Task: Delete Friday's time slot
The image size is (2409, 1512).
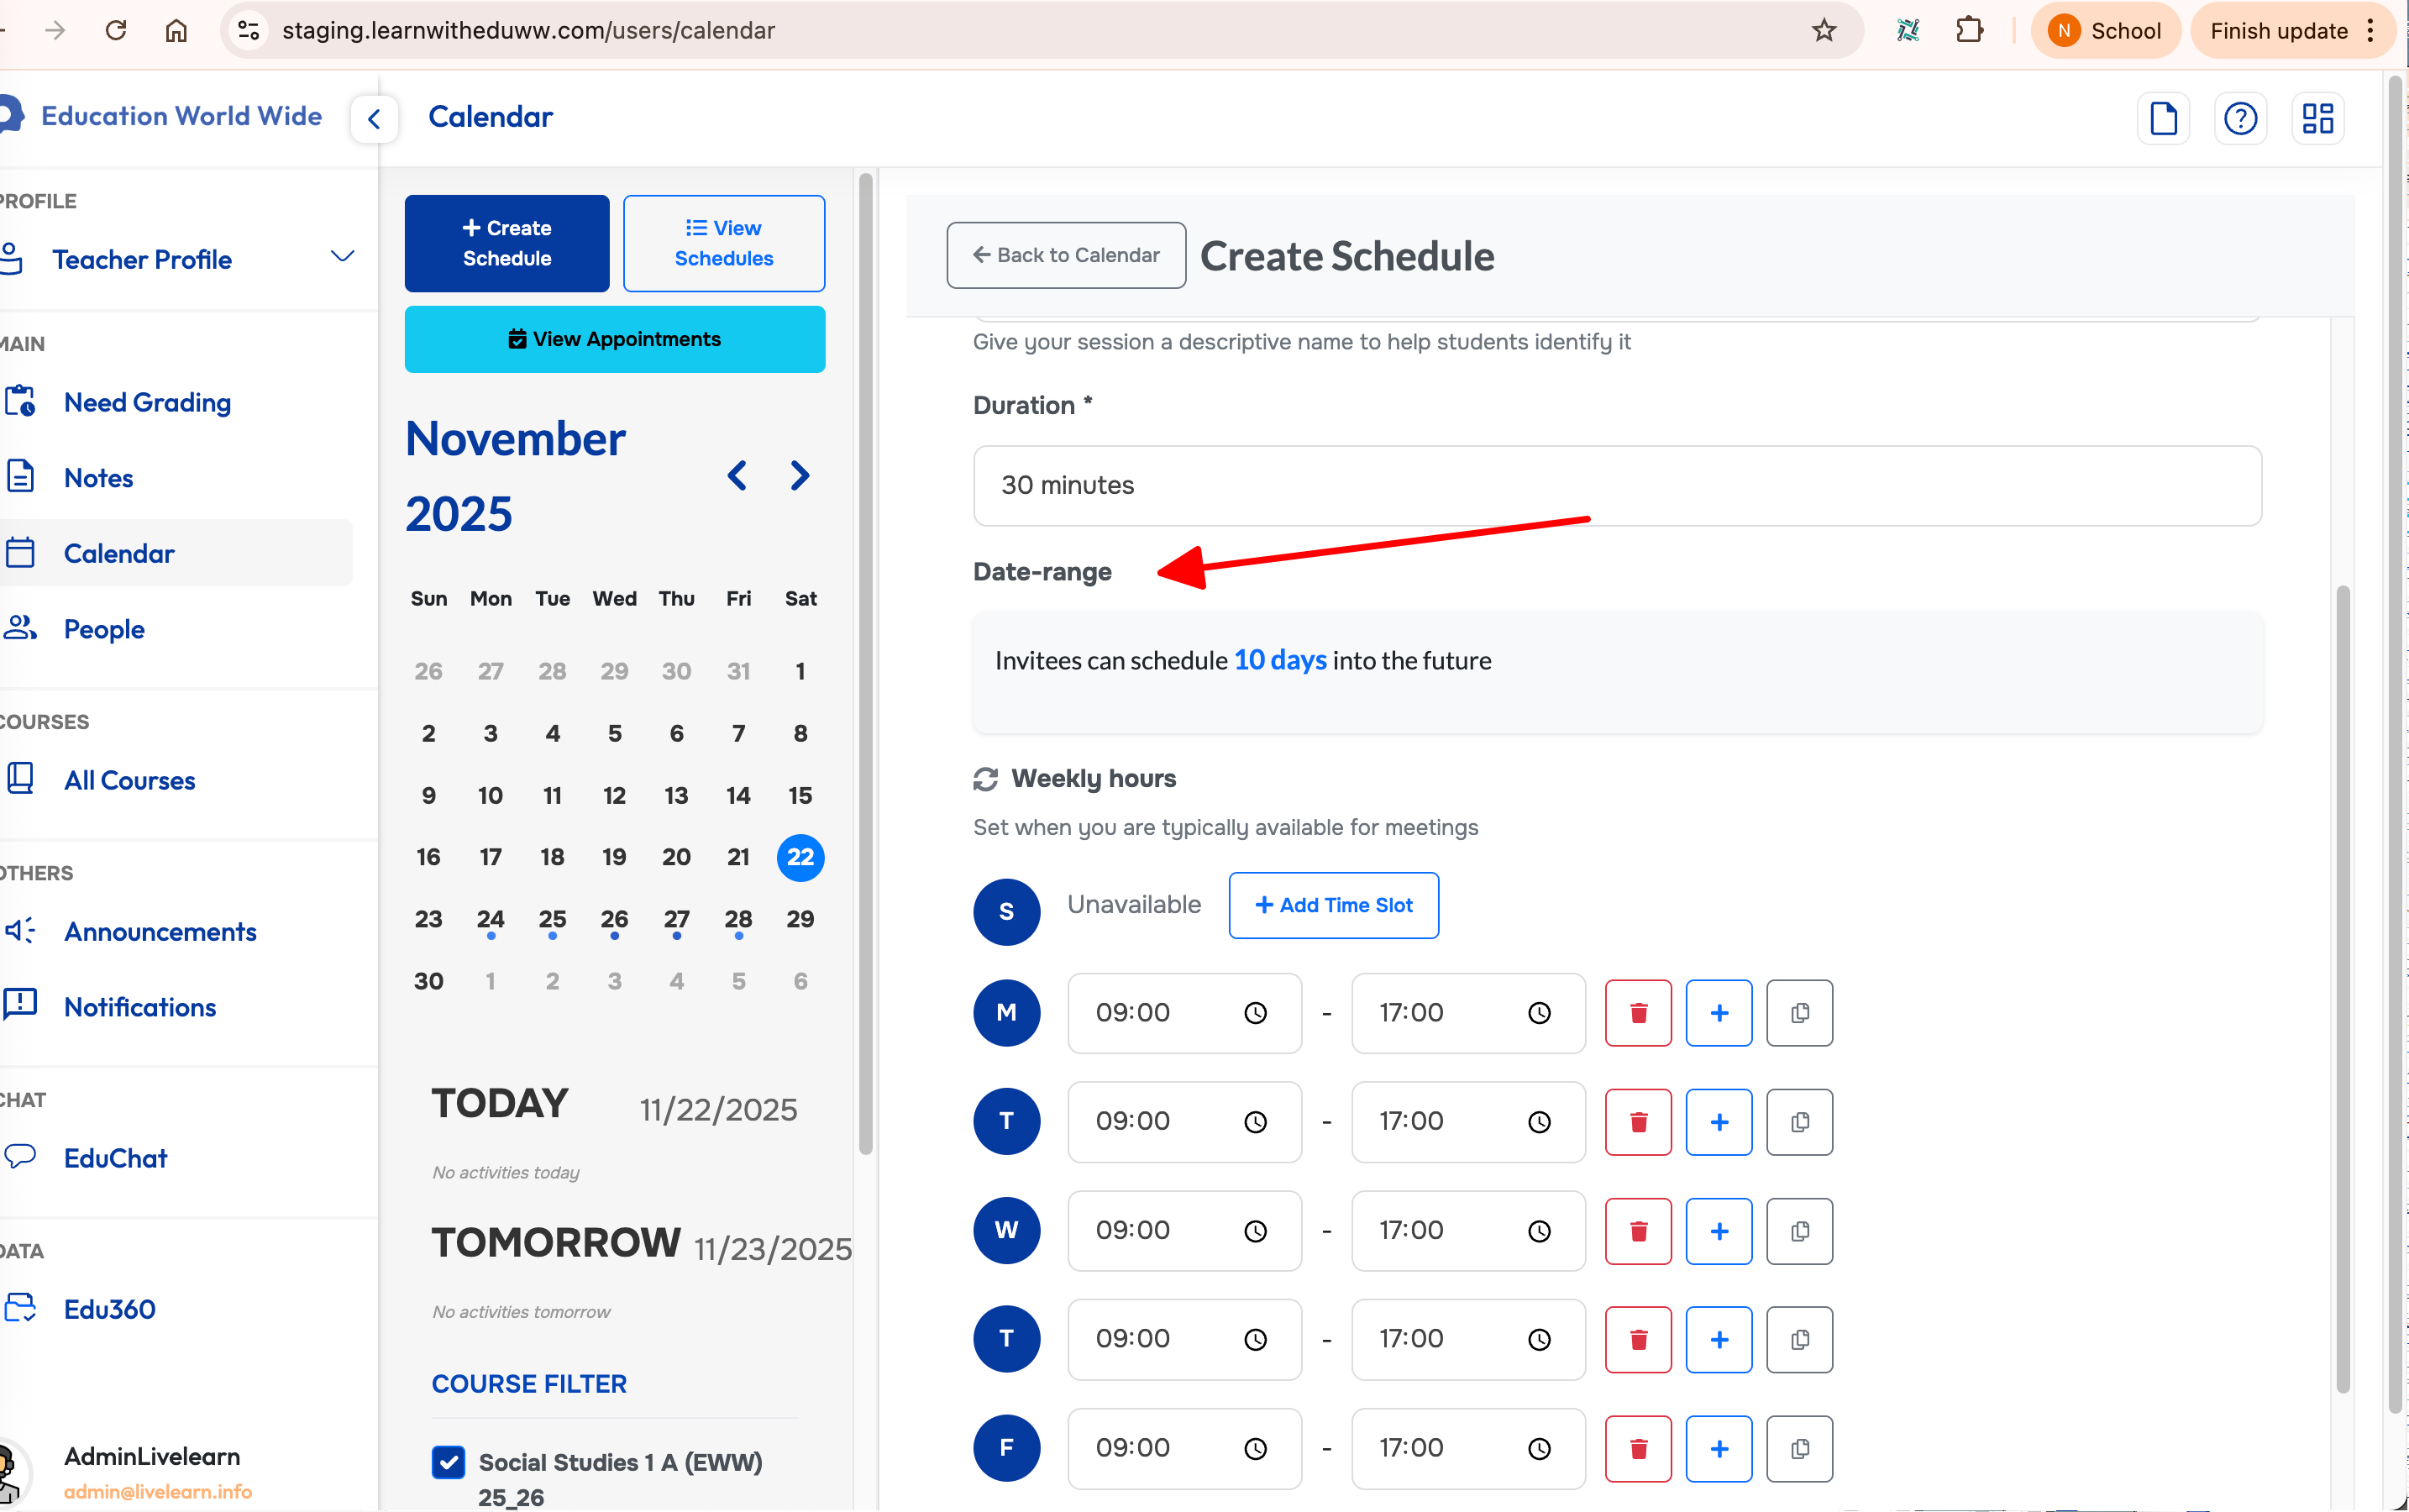Action: (1637, 1448)
